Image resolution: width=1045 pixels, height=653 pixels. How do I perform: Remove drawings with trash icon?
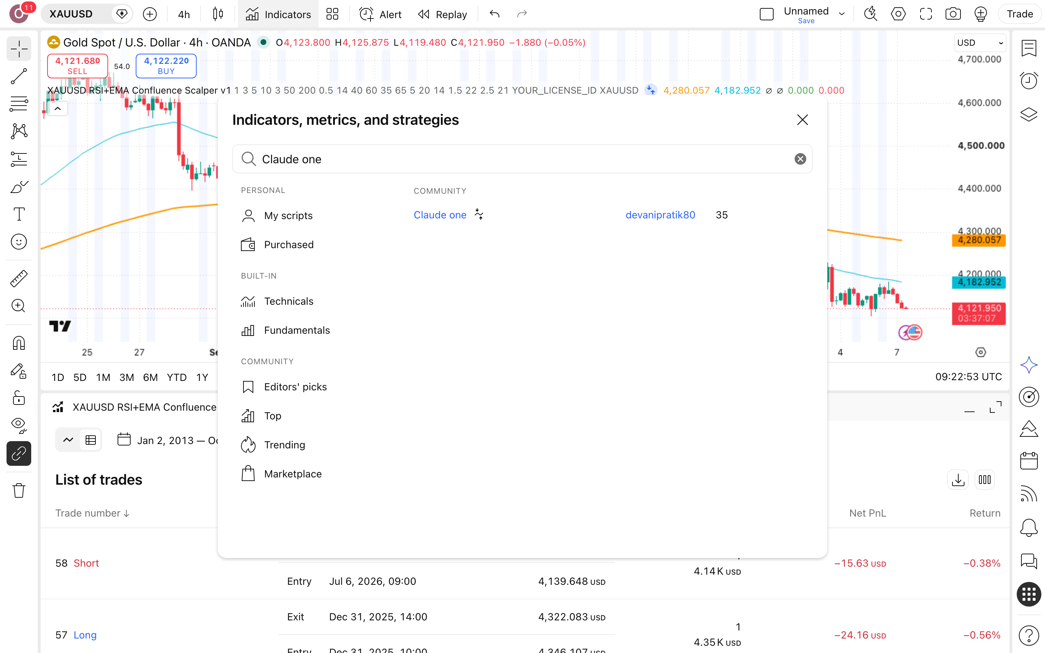[x=19, y=490]
